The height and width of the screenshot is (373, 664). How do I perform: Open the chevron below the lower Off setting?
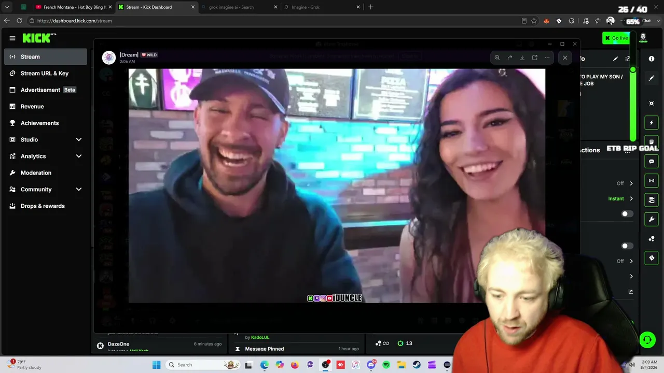(631, 276)
